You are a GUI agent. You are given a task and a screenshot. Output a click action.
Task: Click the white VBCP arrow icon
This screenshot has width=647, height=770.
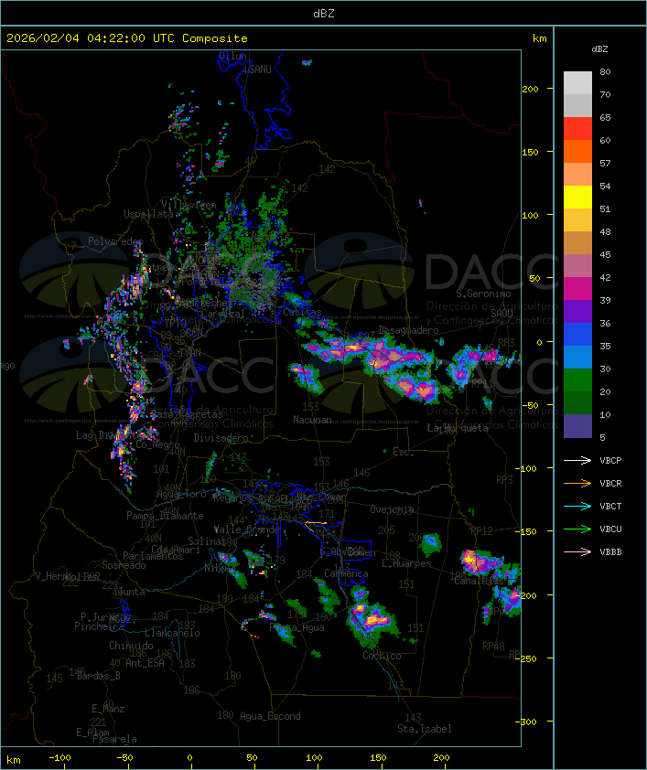pos(577,460)
